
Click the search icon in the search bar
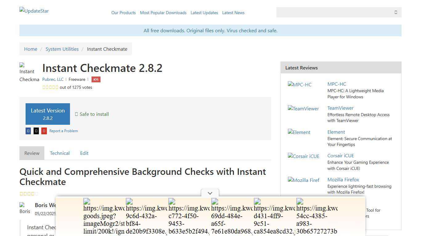[x=396, y=12]
